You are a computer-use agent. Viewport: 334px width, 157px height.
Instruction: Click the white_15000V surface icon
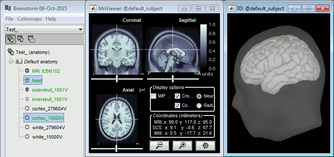click(x=27, y=137)
